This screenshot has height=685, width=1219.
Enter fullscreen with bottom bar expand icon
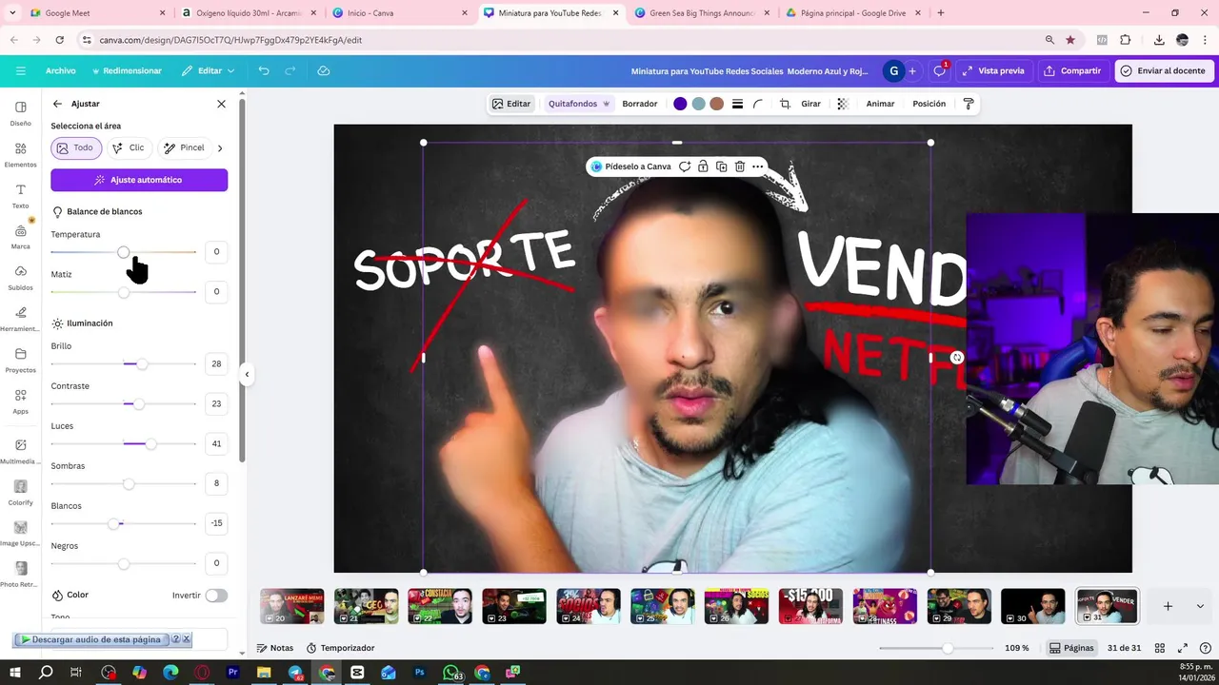point(1183,648)
